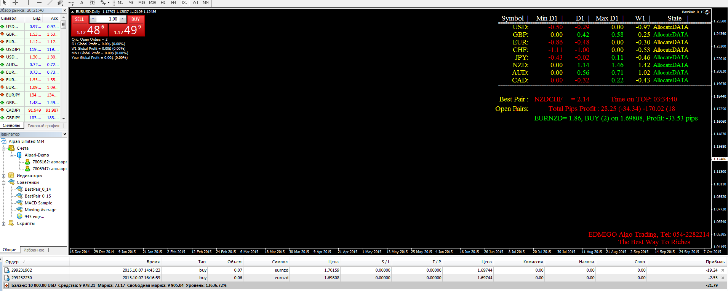Open the Тиковый график tab
Screen dimensions: 728x291
(x=43, y=126)
